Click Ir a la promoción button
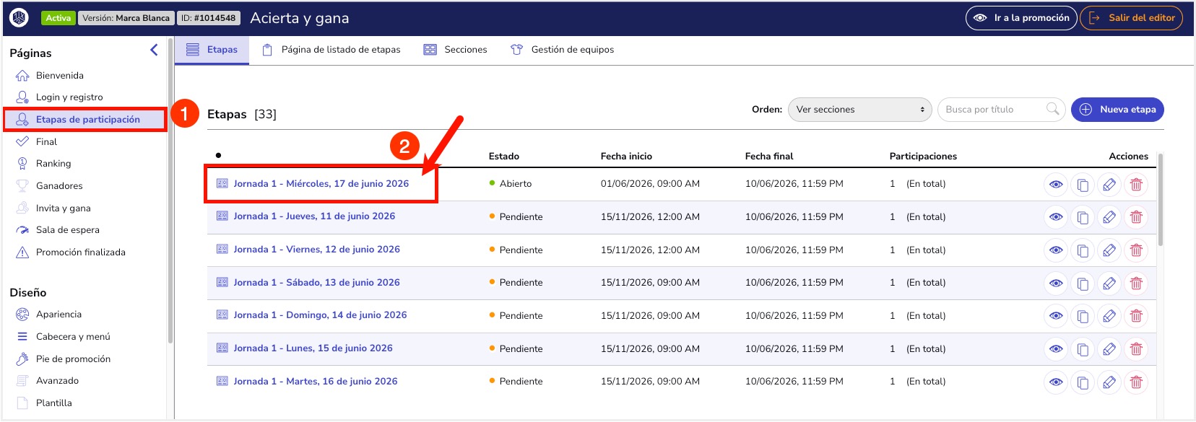 [1021, 18]
